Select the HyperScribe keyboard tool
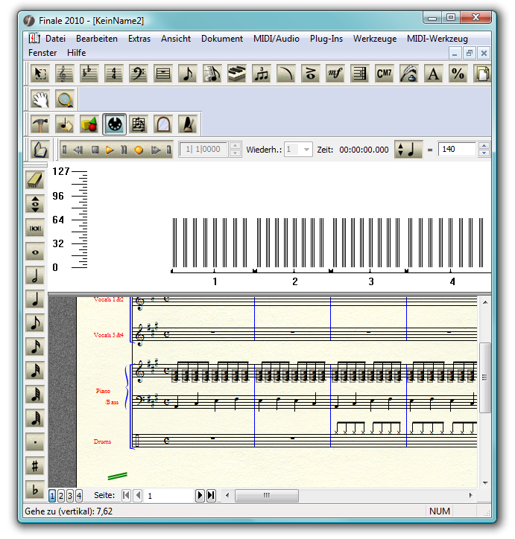515x539 pixels. [x=237, y=74]
